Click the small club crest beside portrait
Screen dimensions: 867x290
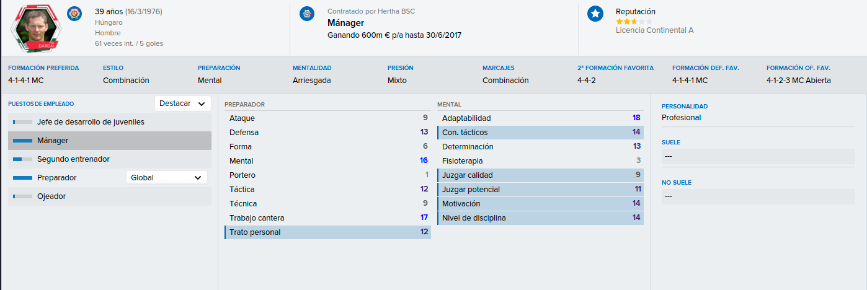click(74, 12)
